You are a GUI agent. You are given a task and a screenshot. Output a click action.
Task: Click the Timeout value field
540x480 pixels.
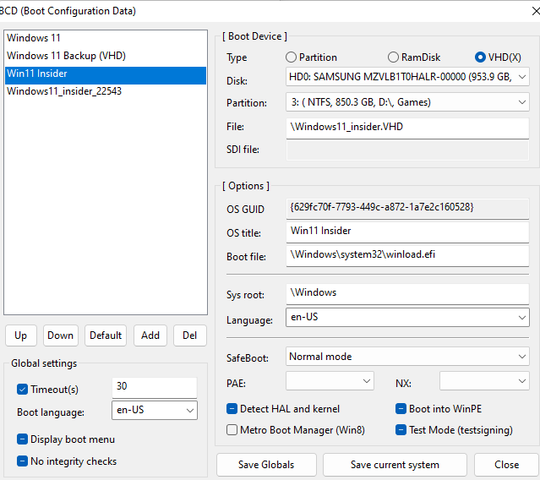pos(155,387)
